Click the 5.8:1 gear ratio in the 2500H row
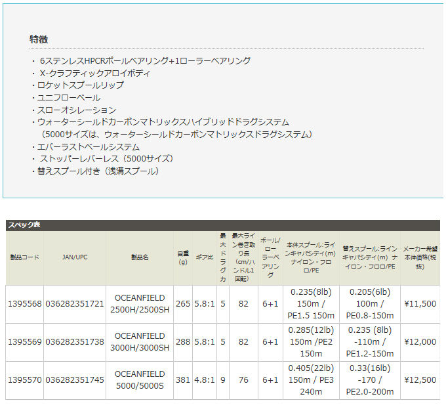 point(205,304)
